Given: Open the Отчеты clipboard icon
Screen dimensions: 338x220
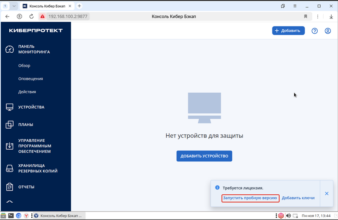Looking at the screenshot, I should pyautogui.click(x=9, y=187).
